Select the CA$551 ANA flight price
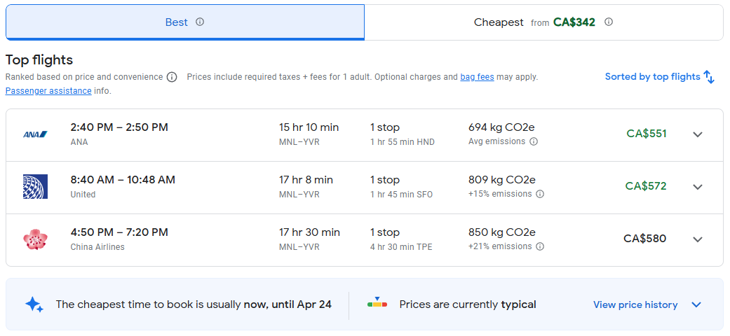Screen dimensions: 730x336 (x=646, y=134)
